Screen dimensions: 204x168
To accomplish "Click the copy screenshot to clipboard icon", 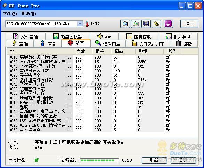I will click(135, 24).
